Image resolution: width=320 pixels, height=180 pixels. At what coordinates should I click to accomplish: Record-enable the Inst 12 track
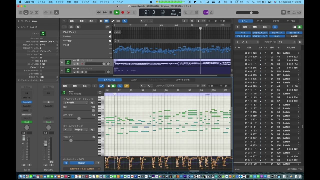click(x=82, y=64)
